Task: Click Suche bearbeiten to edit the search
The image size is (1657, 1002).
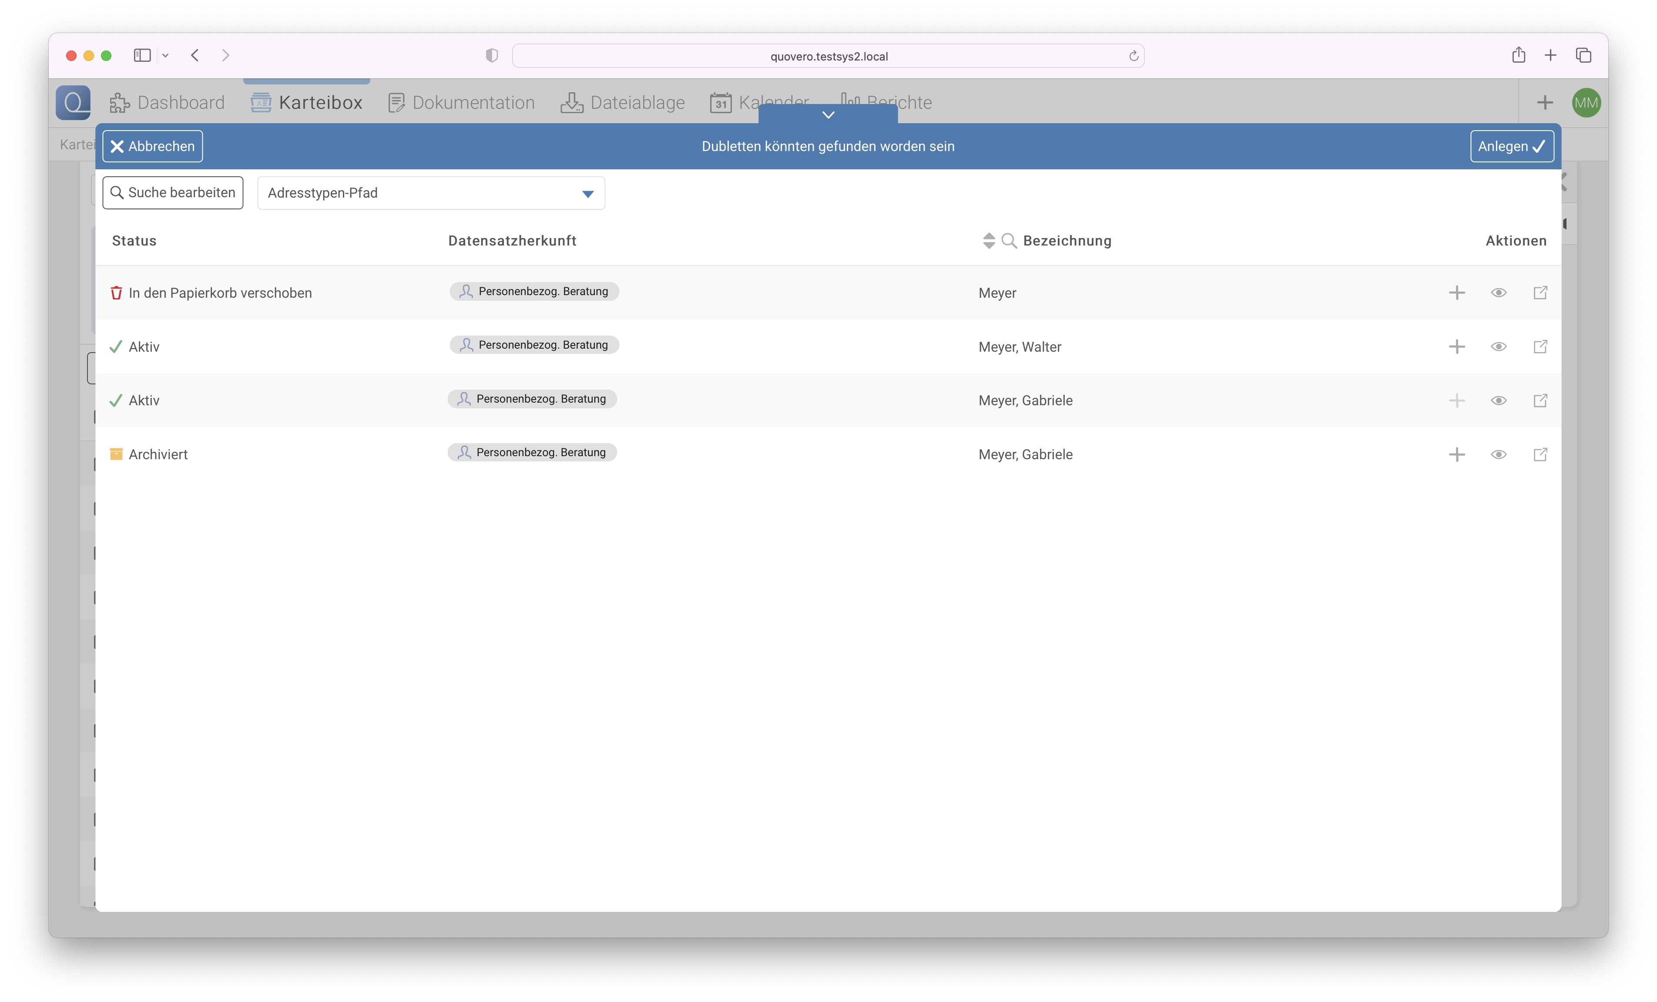Action: (x=173, y=193)
